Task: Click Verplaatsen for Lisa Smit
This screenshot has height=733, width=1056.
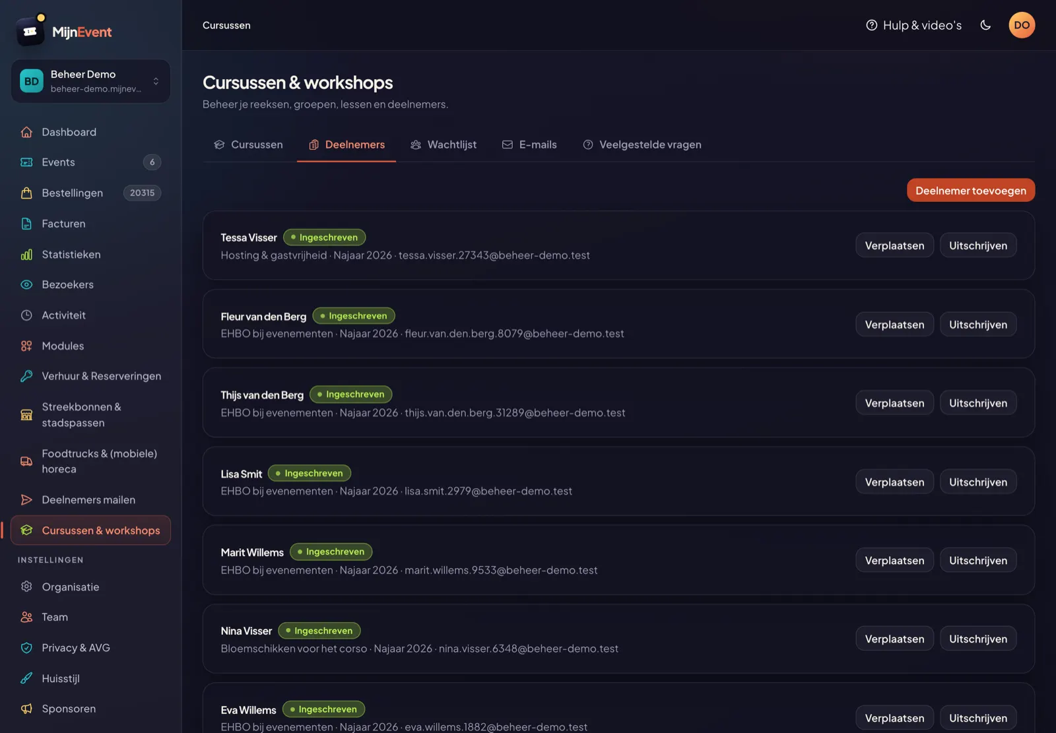Action: [894, 482]
